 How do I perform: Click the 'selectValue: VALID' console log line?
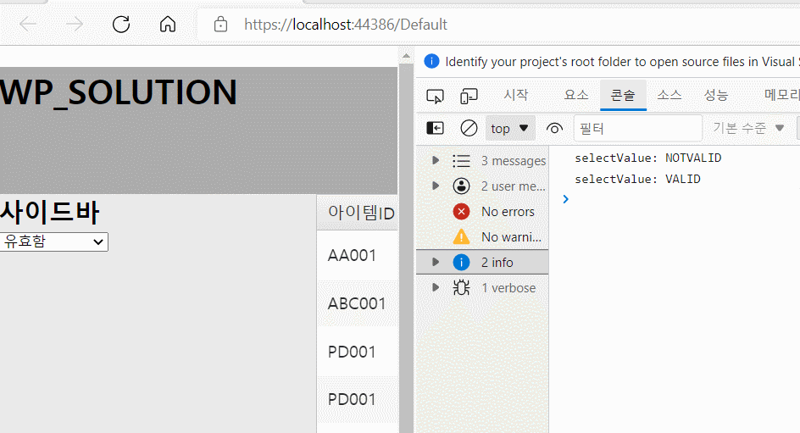point(637,179)
